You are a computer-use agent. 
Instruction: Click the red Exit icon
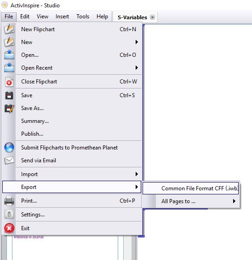coord(9,228)
